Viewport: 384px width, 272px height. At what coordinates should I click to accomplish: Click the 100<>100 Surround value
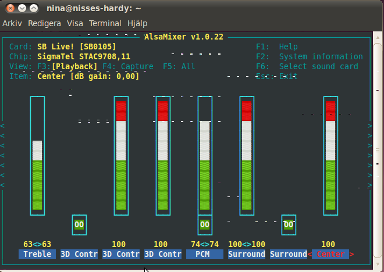click(247, 244)
